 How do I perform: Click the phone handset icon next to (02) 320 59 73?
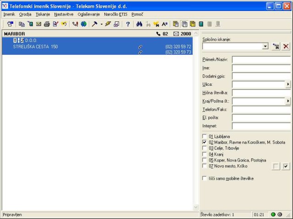[x=140, y=52]
